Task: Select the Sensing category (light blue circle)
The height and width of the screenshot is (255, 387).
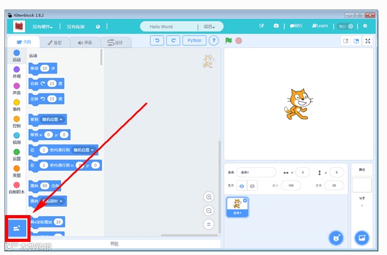Action: pyautogui.click(x=17, y=138)
